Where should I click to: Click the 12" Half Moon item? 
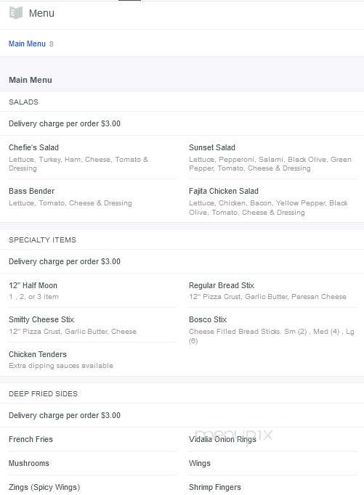tap(33, 285)
